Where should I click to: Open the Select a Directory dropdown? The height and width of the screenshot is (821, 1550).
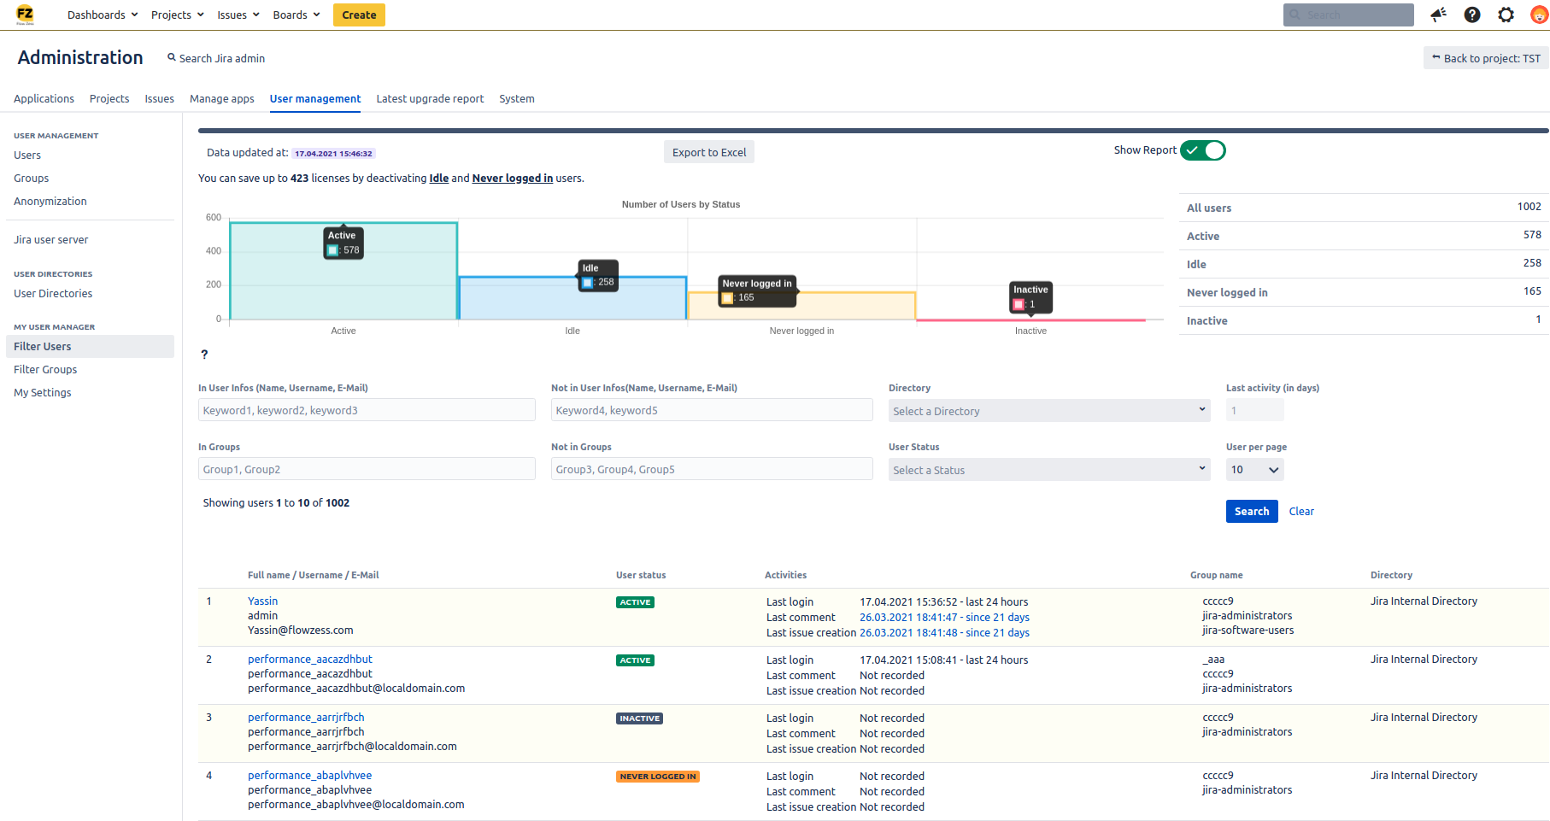point(1048,411)
